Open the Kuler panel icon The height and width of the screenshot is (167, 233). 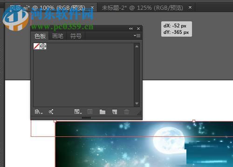click(51, 111)
